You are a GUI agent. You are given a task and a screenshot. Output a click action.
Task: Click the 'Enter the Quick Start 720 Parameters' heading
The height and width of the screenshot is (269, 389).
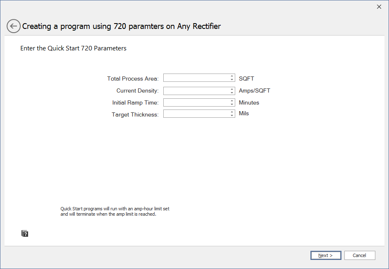[x=73, y=48]
